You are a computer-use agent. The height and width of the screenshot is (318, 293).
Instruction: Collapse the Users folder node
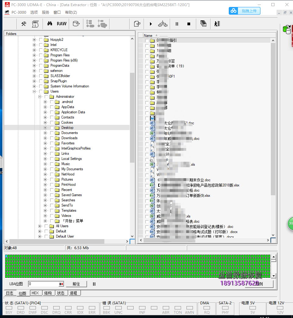click(34, 91)
